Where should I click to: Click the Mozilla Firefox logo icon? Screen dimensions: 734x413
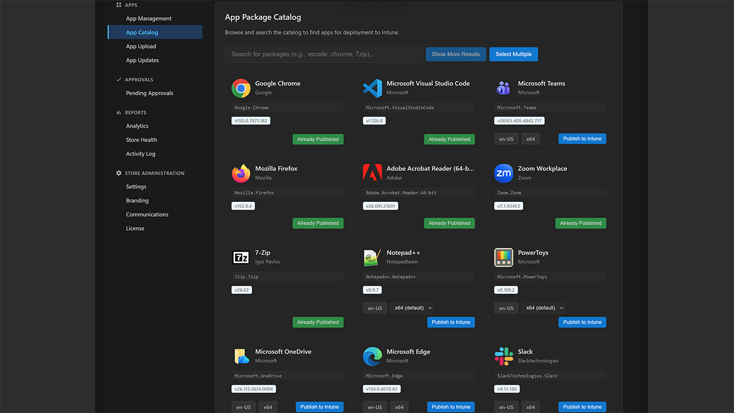pos(241,173)
